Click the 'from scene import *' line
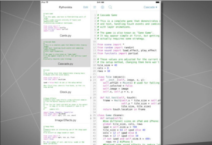The height and width of the screenshot is (145, 212). (x=111, y=45)
